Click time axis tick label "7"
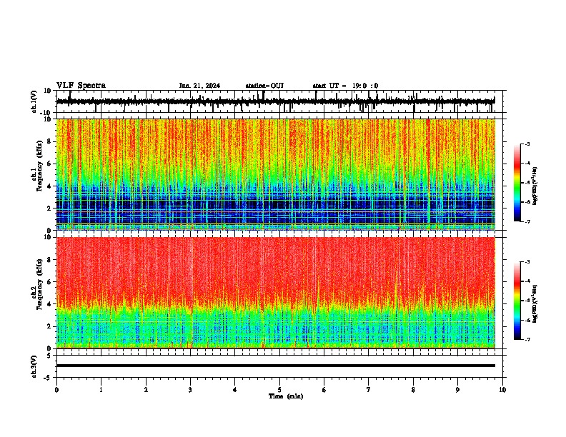Image resolution: width=566 pixels, height=437 pixels. coord(369,390)
